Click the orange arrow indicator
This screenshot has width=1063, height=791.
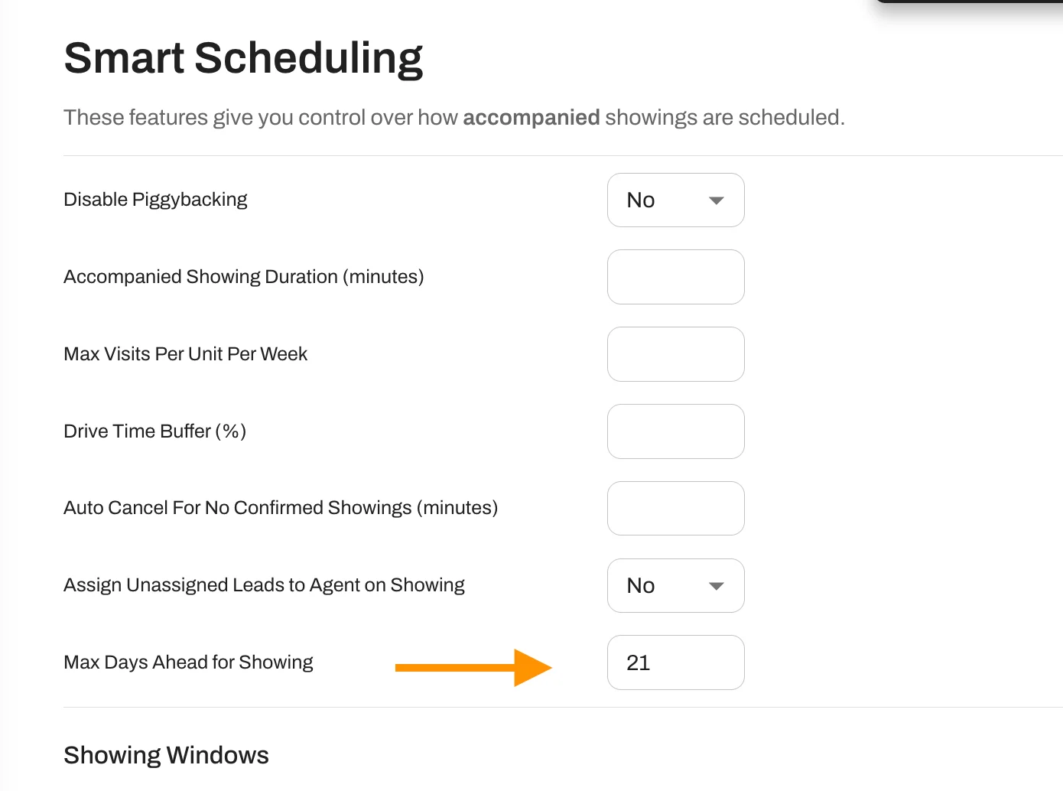(x=473, y=667)
